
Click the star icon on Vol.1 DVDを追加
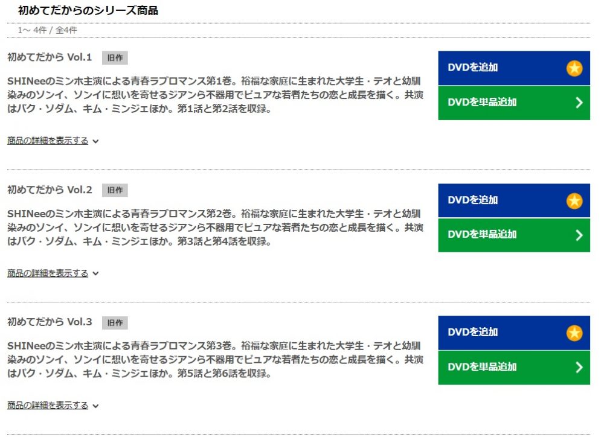point(574,68)
